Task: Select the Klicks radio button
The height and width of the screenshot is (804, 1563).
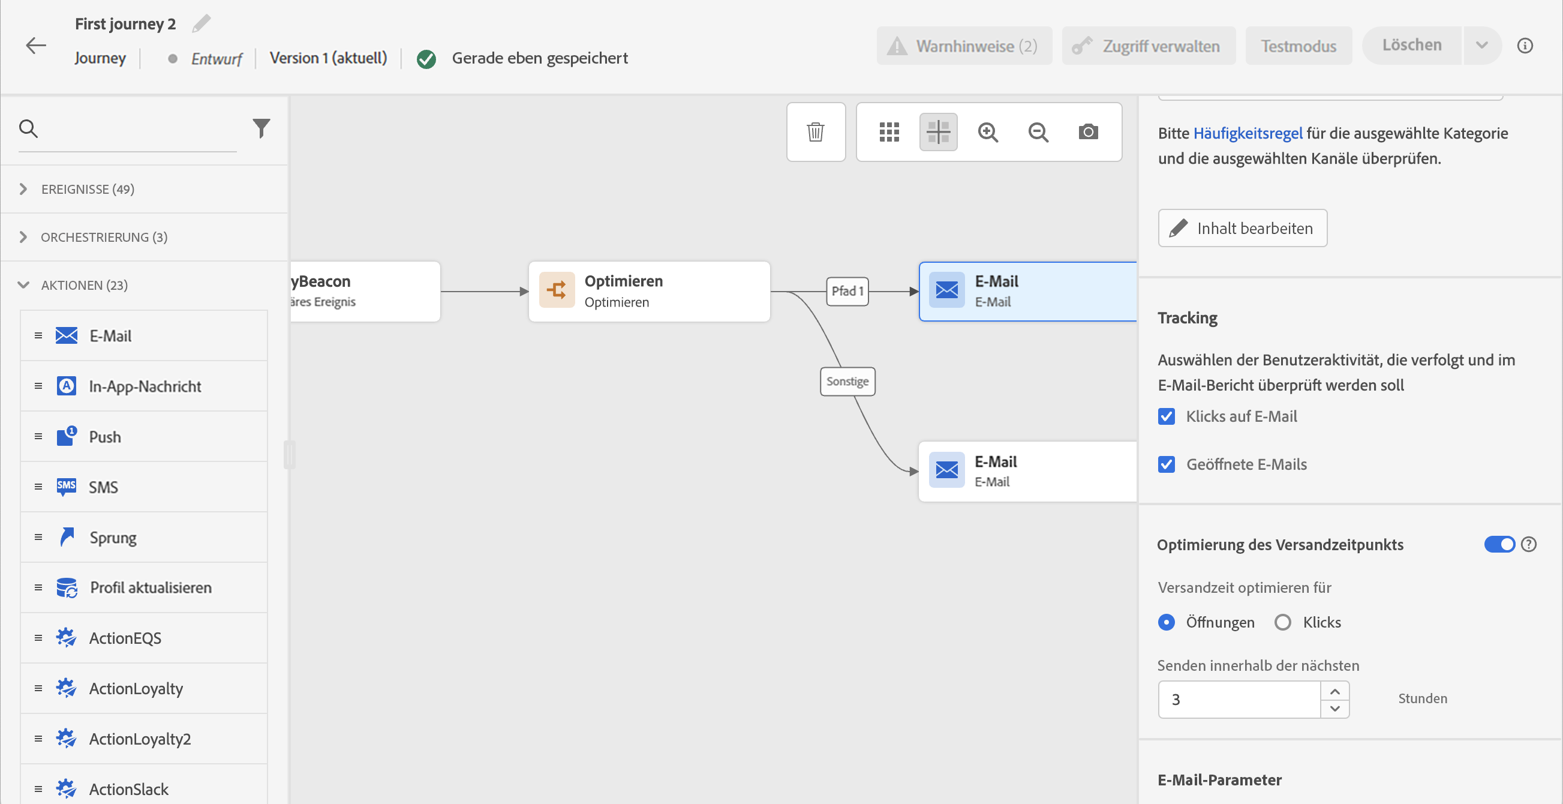Action: (1283, 622)
